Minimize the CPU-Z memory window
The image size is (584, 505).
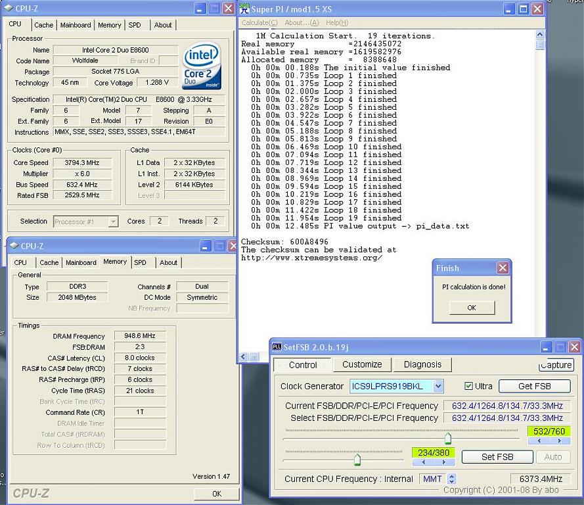tap(206, 246)
